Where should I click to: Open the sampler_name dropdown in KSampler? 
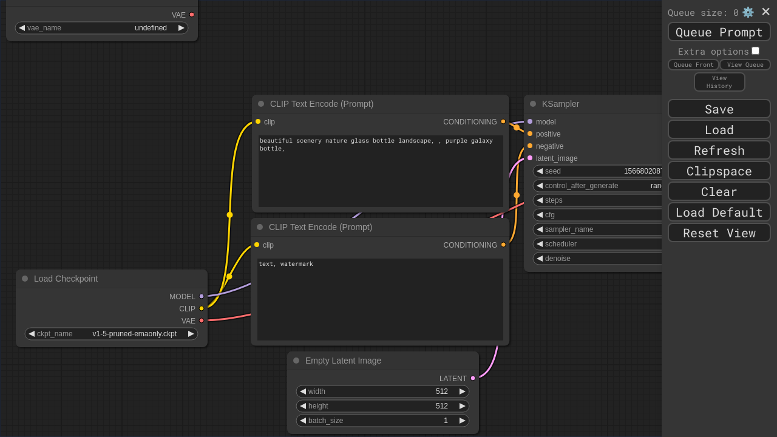pyautogui.click(x=598, y=229)
